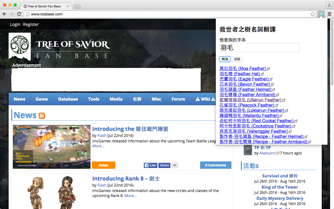This screenshot has width=334, height=209.
Task: Open the 社群 menu item
Action: tap(137, 99)
